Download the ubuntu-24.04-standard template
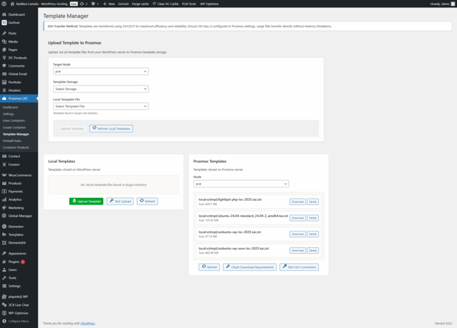The height and width of the screenshot is (328, 457). point(298,218)
